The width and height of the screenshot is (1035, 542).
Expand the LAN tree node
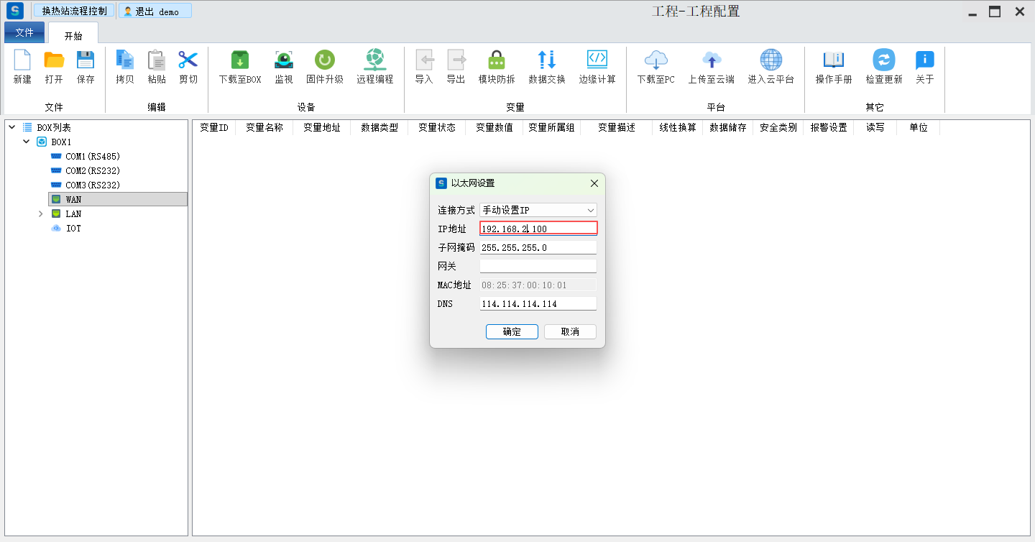[x=41, y=214]
